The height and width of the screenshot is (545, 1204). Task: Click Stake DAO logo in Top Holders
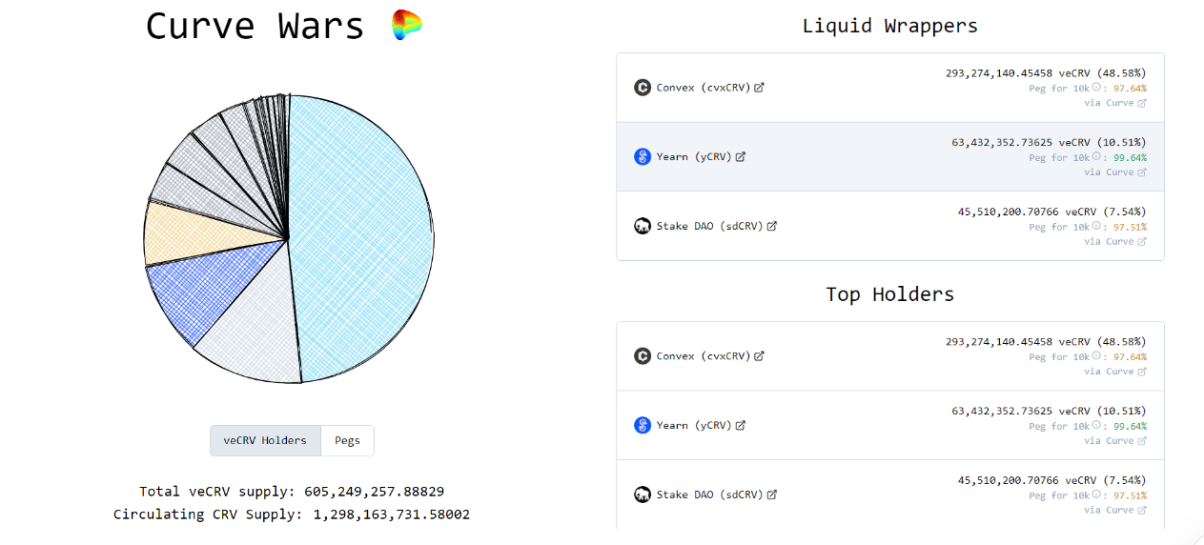point(643,495)
